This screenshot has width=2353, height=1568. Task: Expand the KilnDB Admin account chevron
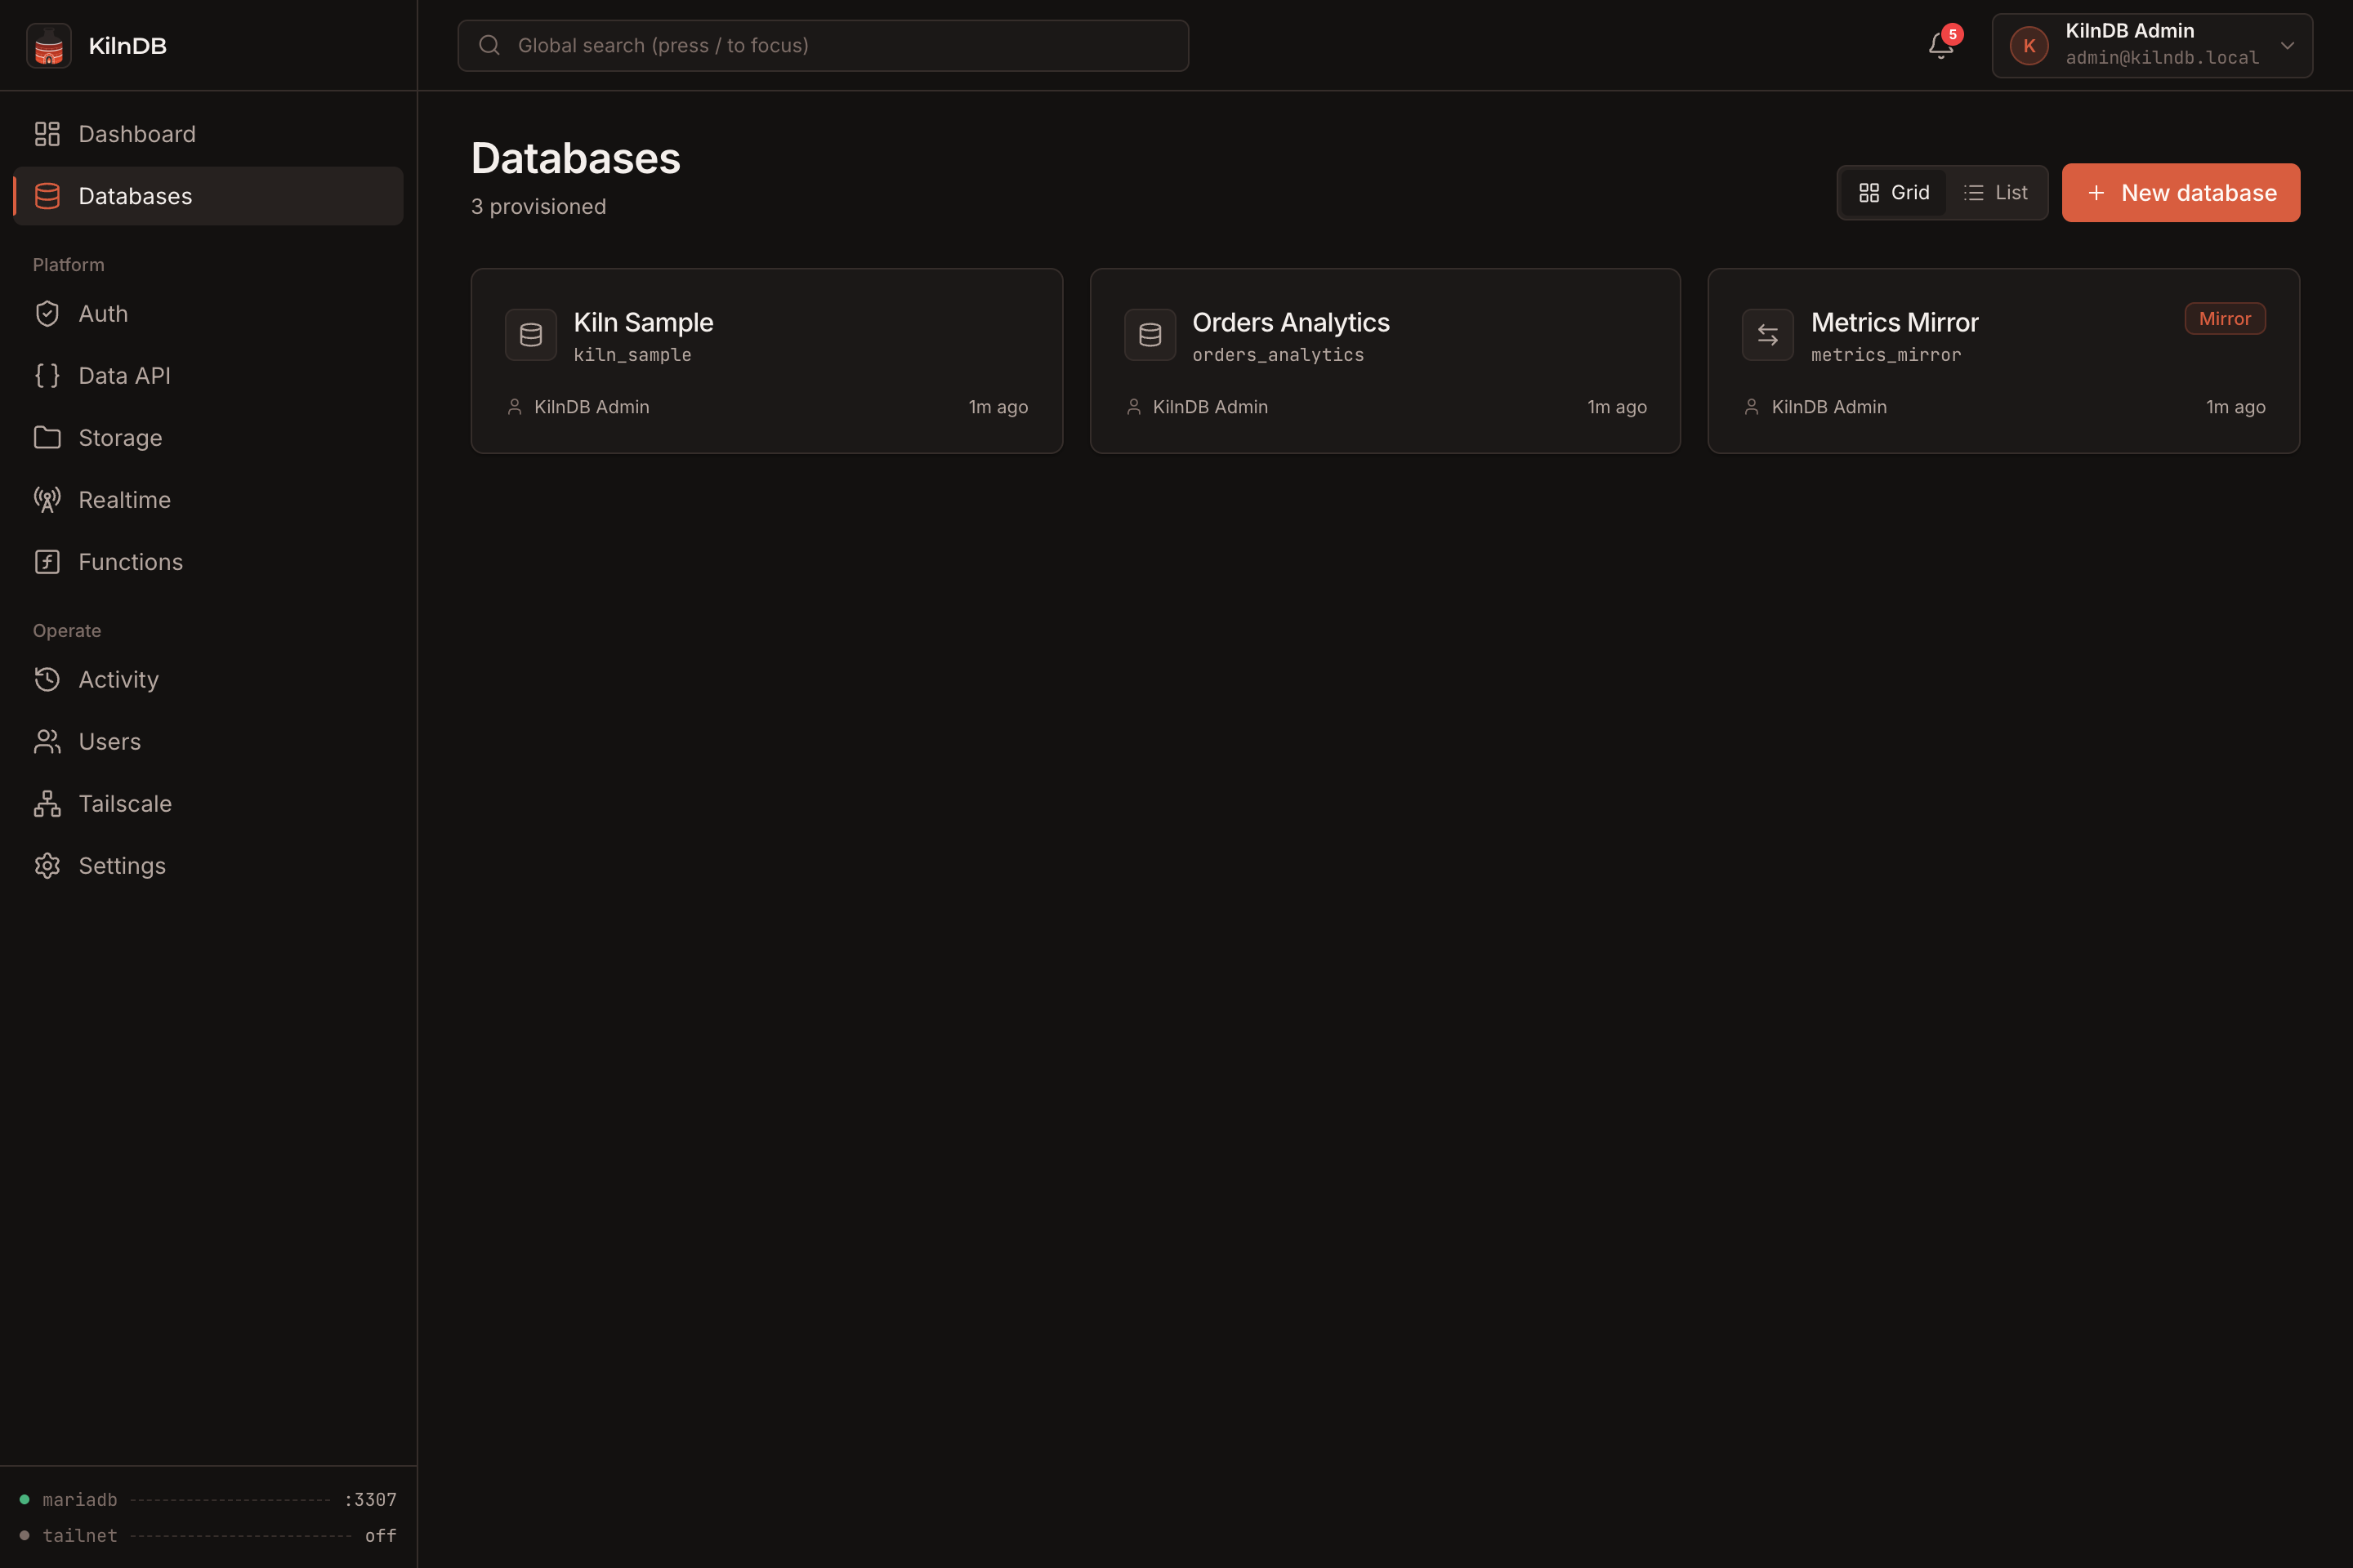(x=2287, y=46)
